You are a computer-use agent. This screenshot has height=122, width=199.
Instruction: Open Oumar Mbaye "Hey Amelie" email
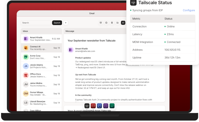[41, 93]
